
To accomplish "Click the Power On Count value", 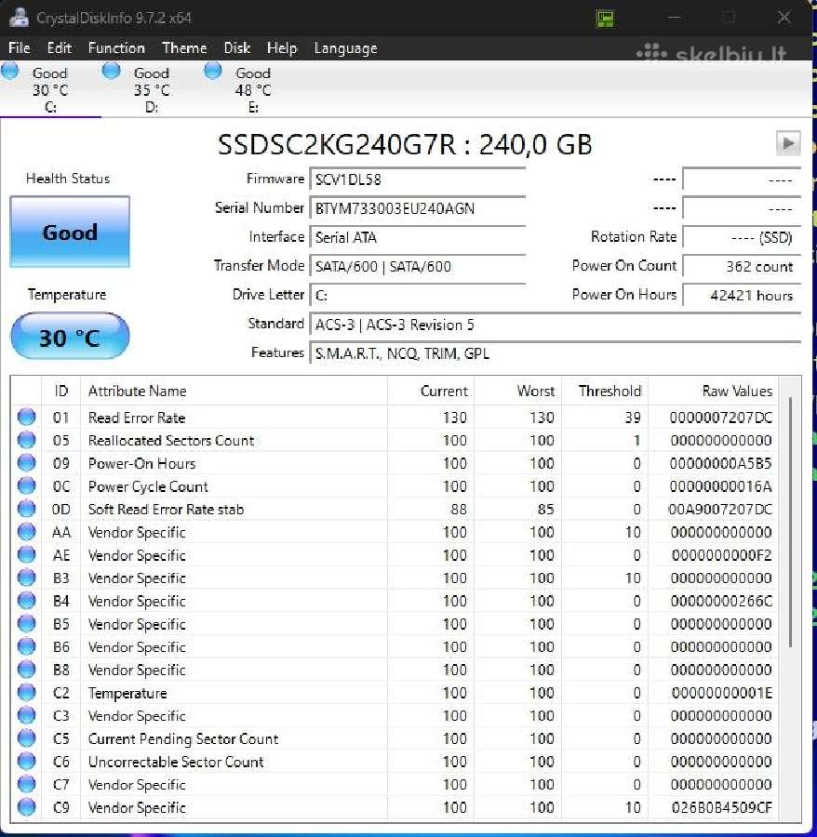I will [742, 266].
